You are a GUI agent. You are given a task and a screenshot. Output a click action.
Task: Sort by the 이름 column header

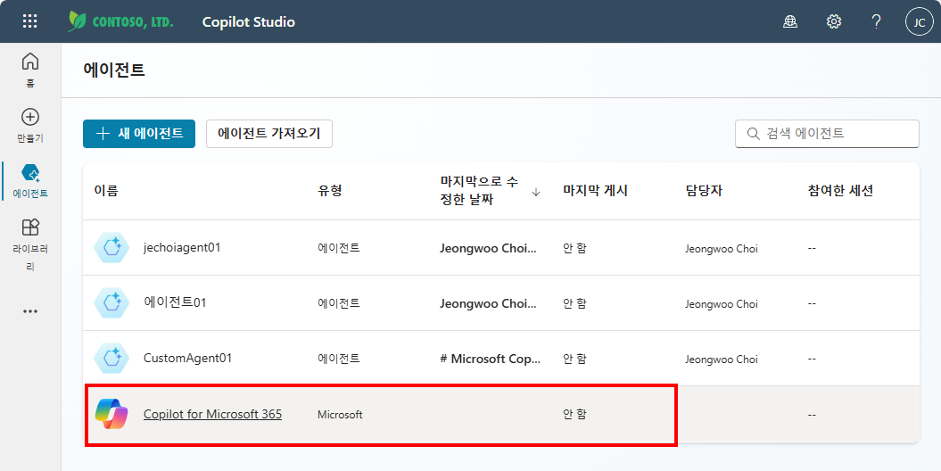(106, 191)
